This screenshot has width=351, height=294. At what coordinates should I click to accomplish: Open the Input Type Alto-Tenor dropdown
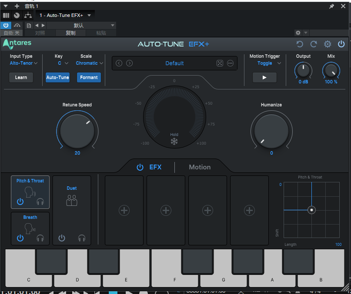click(x=23, y=63)
